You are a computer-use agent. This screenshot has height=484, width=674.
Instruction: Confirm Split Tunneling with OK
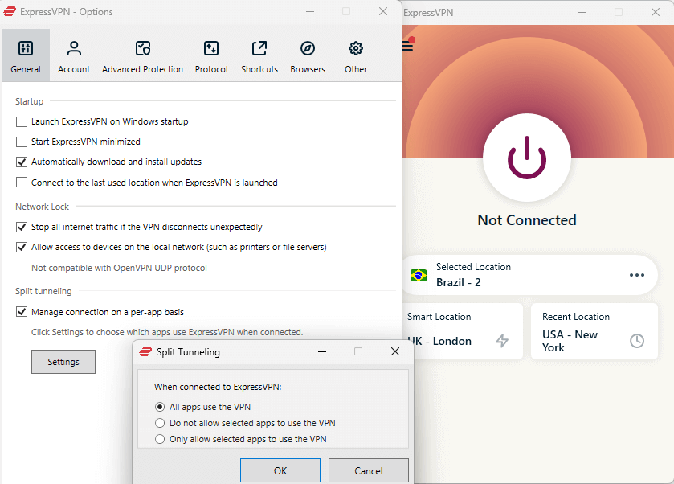point(280,470)
